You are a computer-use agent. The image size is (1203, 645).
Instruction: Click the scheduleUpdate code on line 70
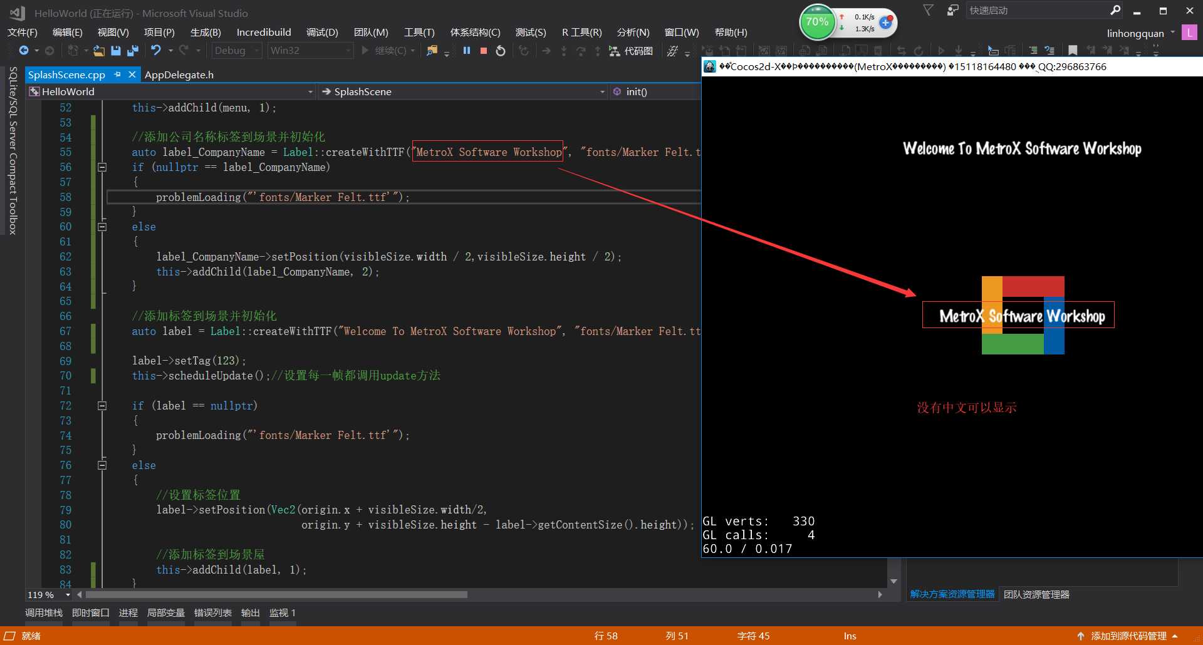coord(200,376)
